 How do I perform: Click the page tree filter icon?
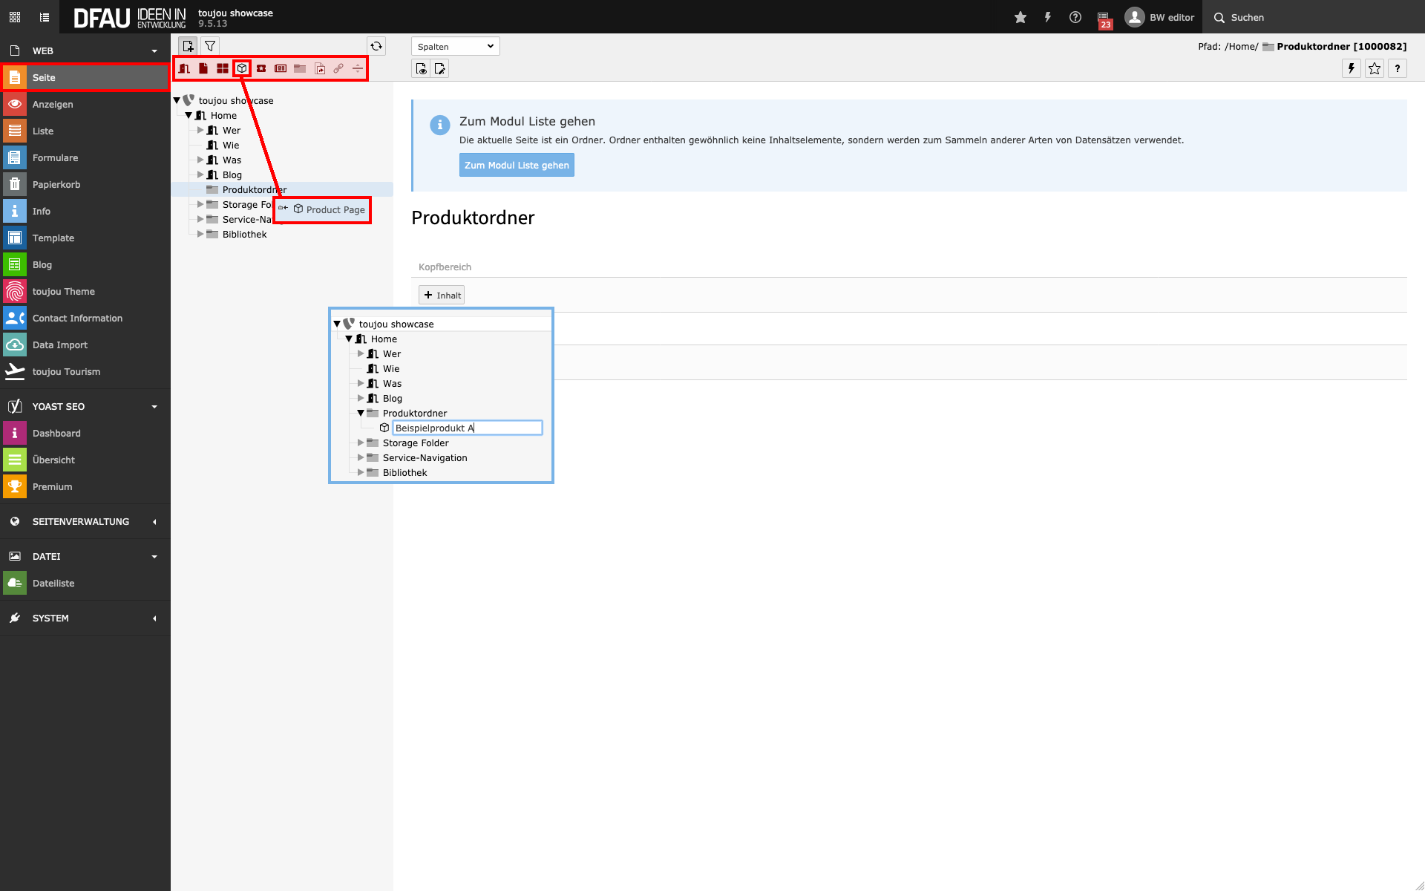(x=210, y=46)
